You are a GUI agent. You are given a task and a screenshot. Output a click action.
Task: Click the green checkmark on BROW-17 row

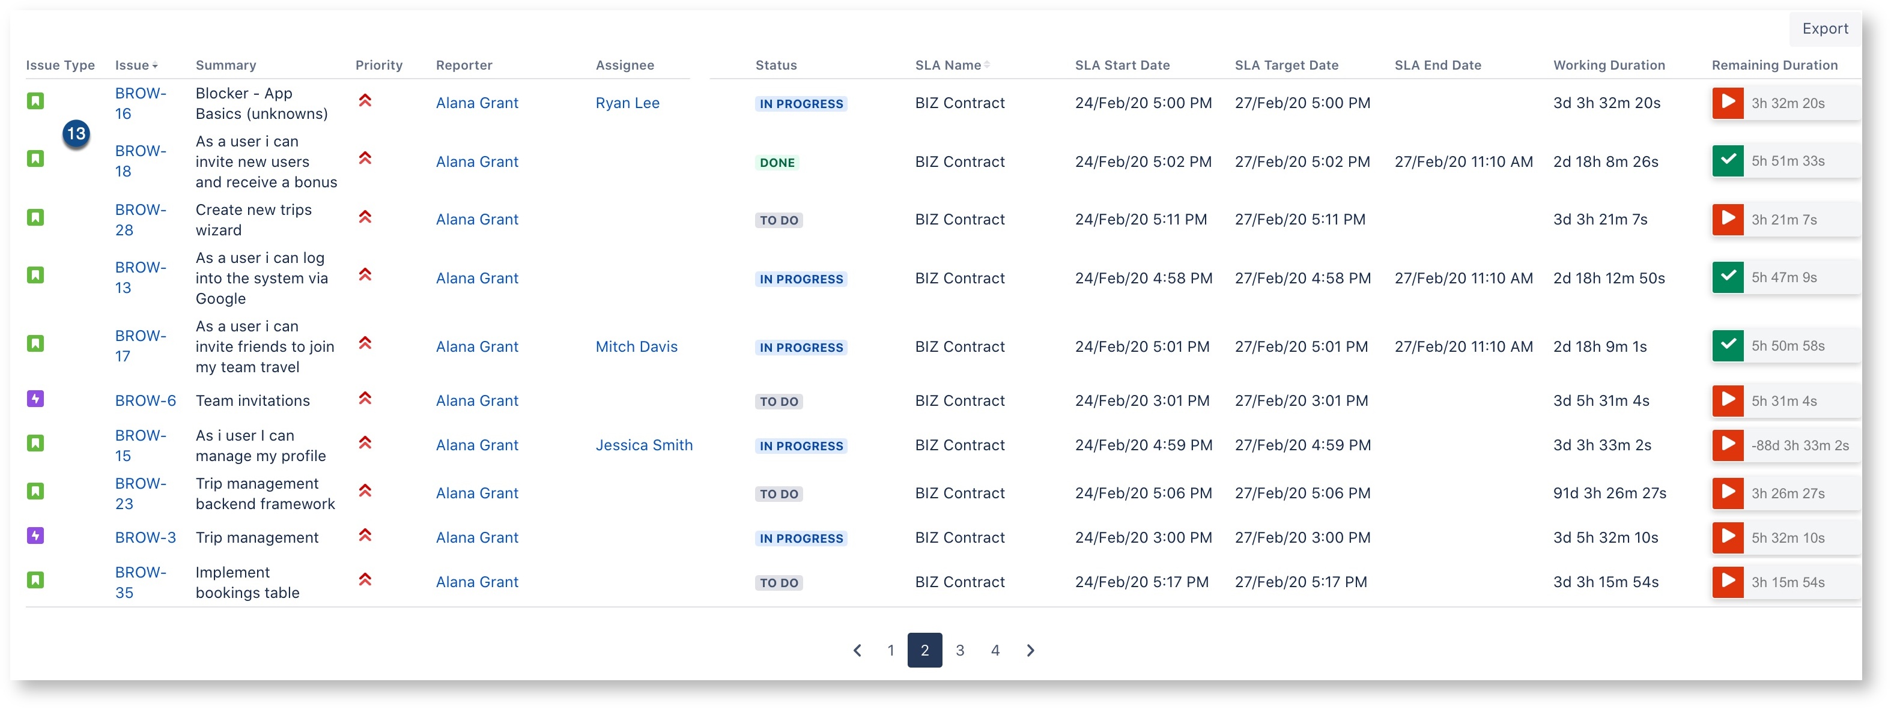pos(1728,346)
